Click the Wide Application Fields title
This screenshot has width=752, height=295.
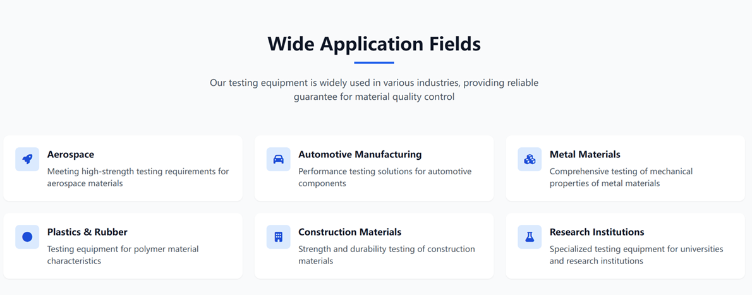[374, 44]
